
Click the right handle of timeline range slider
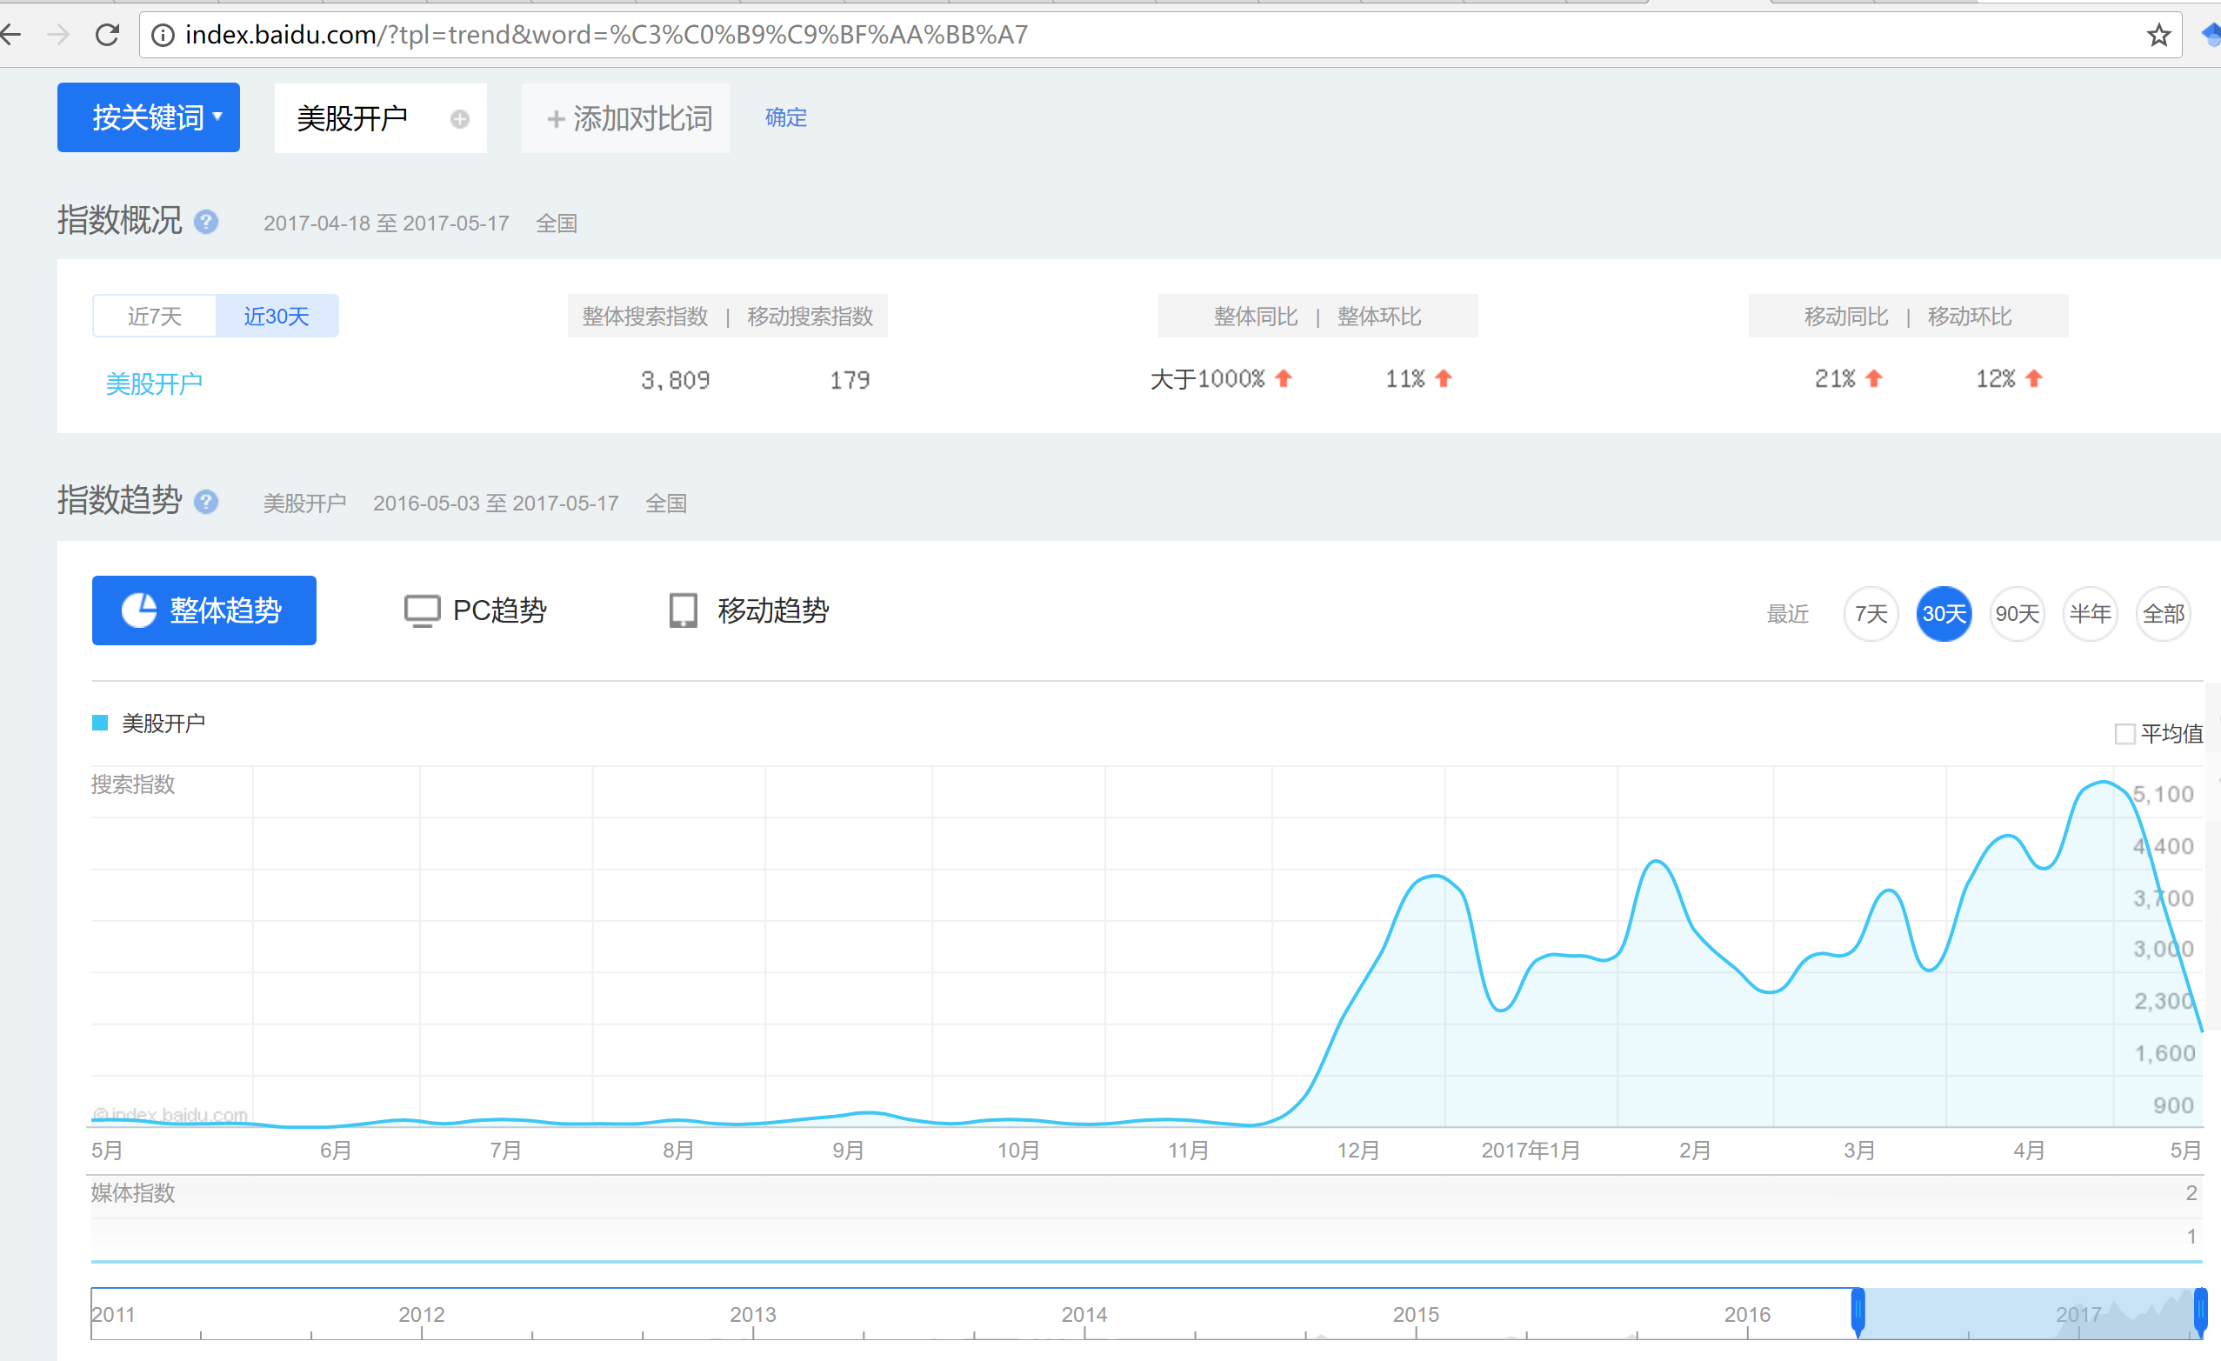coord(2200,1311)
